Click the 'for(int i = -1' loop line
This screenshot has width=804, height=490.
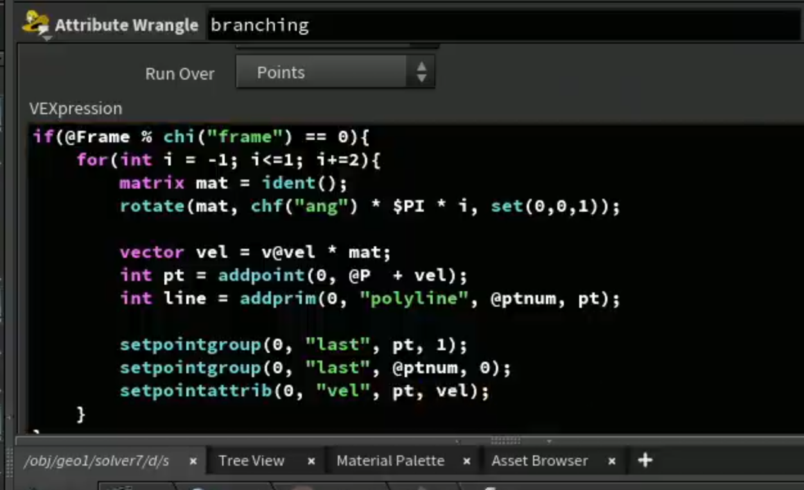[229, 160]
